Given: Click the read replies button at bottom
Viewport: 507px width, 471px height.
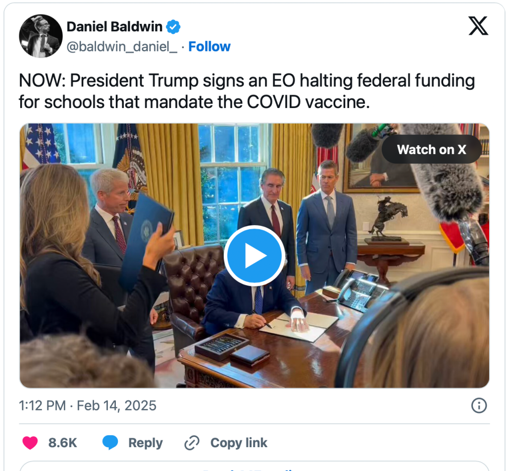Looking at the screenshot, I should pos(254,466).
